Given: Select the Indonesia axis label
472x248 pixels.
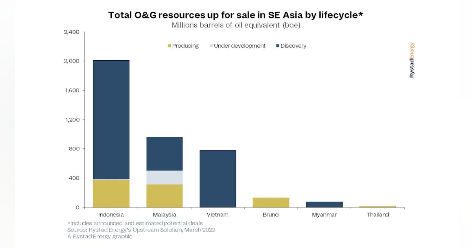Looking at the screenshot, I should tap(111, 215).
